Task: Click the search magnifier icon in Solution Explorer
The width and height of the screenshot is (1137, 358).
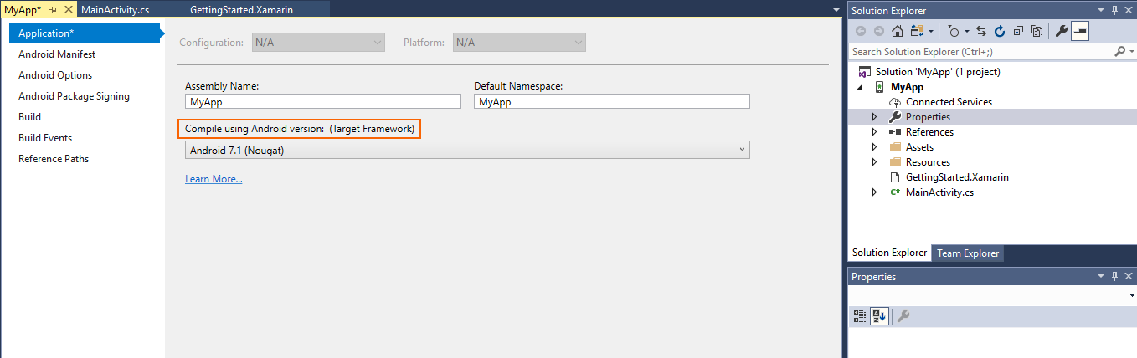Action: pyautogui.click(x=1120, y=51)
